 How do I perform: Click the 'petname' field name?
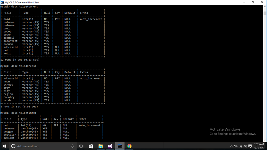(9, 128)
